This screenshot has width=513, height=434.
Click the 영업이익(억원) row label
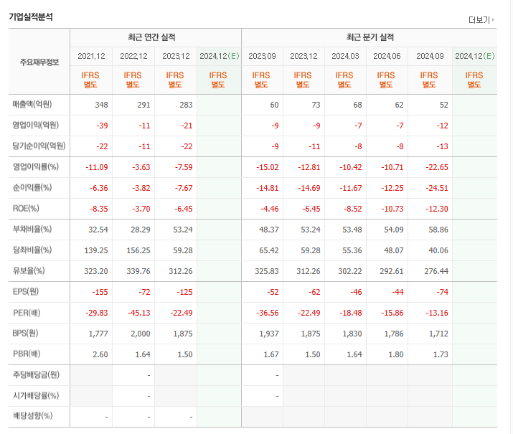click(35, 126)
